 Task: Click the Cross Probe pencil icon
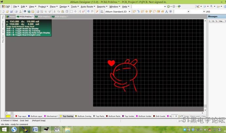[x=97, y=11]
